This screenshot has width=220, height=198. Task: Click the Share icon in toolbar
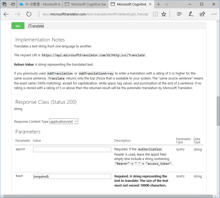pos(202,14)
